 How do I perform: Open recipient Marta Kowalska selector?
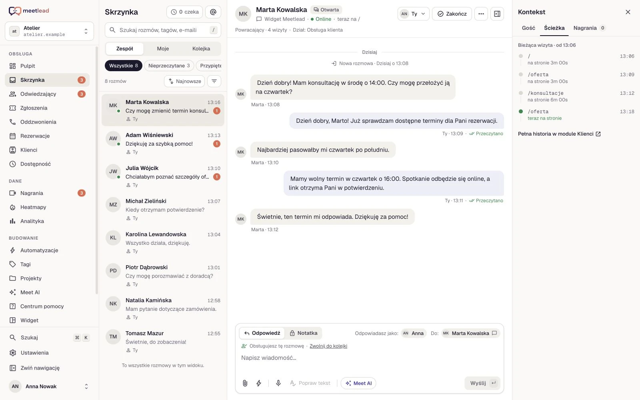tap(470, 333)
